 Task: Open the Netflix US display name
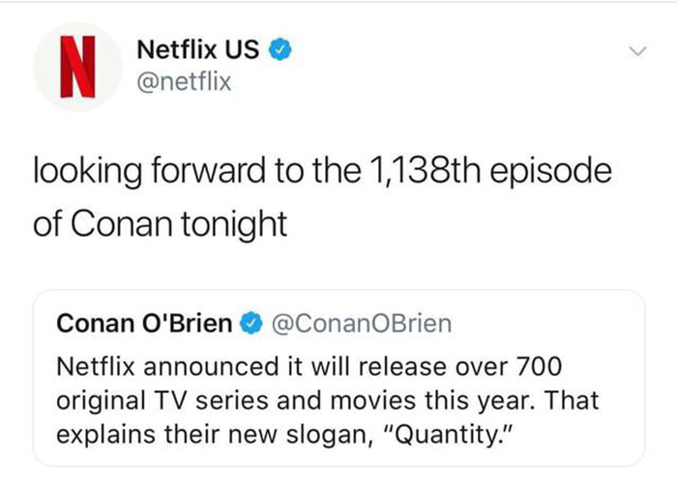pos(198,48)
